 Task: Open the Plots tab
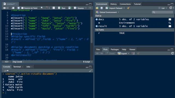(105, 50)
